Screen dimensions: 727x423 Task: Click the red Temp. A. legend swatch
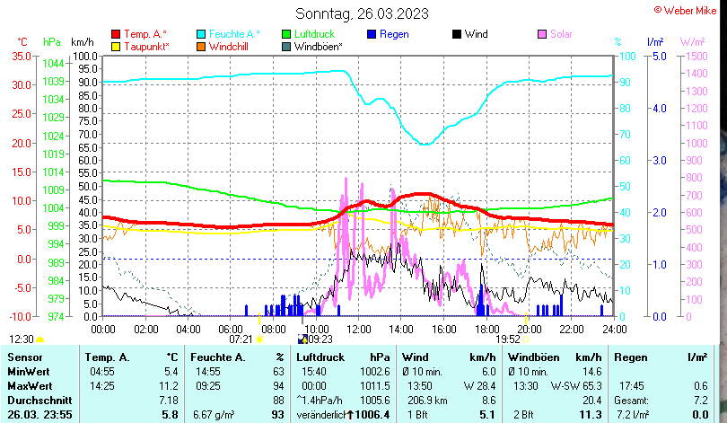tap(116, 34)
